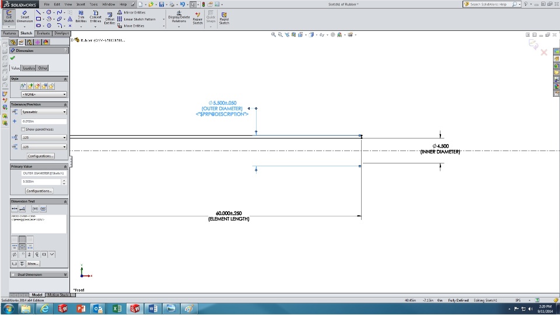
Task: Cancel the sketch with the red X in the corner
Action: (544, 52)
